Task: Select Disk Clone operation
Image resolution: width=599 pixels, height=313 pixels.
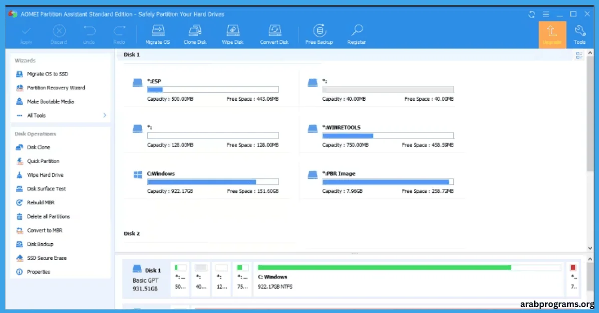Action: 33,148
